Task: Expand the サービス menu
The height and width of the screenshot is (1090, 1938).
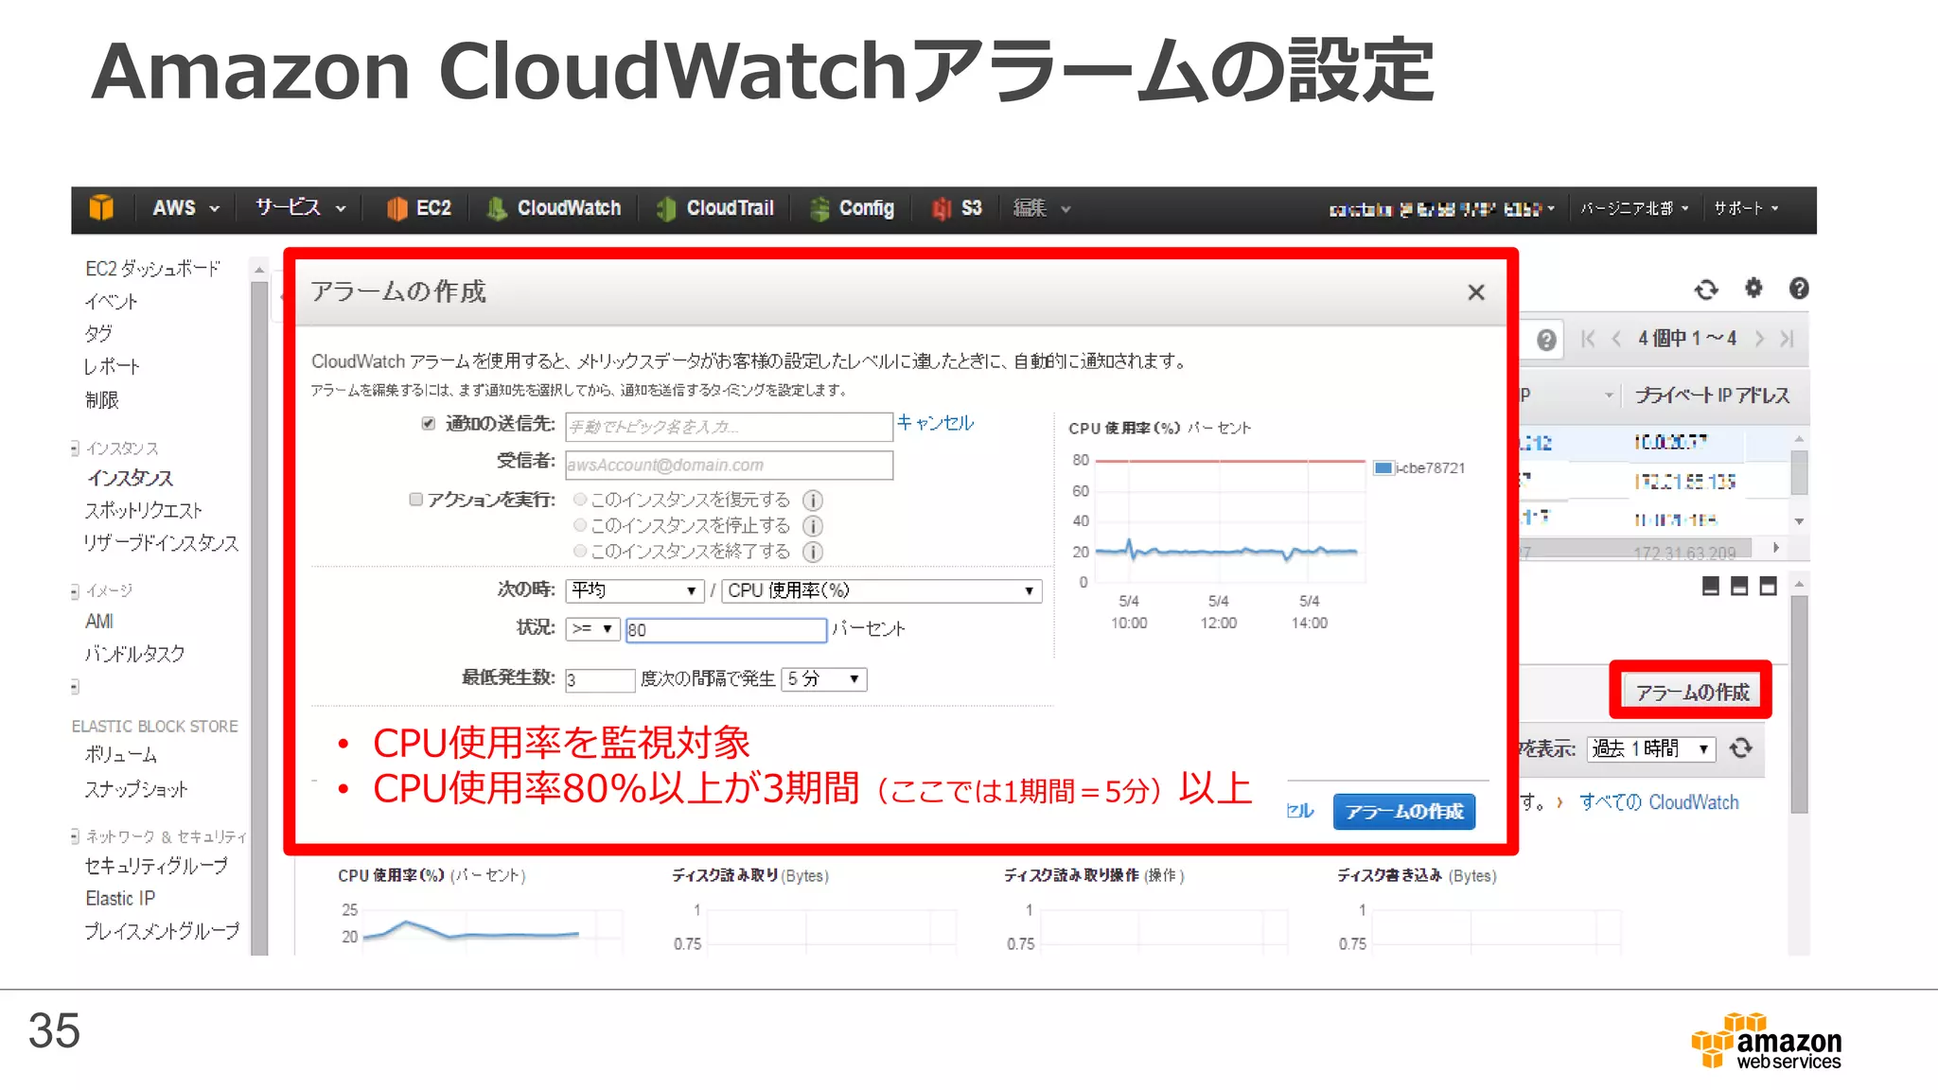Action: [x=300, y=208]
